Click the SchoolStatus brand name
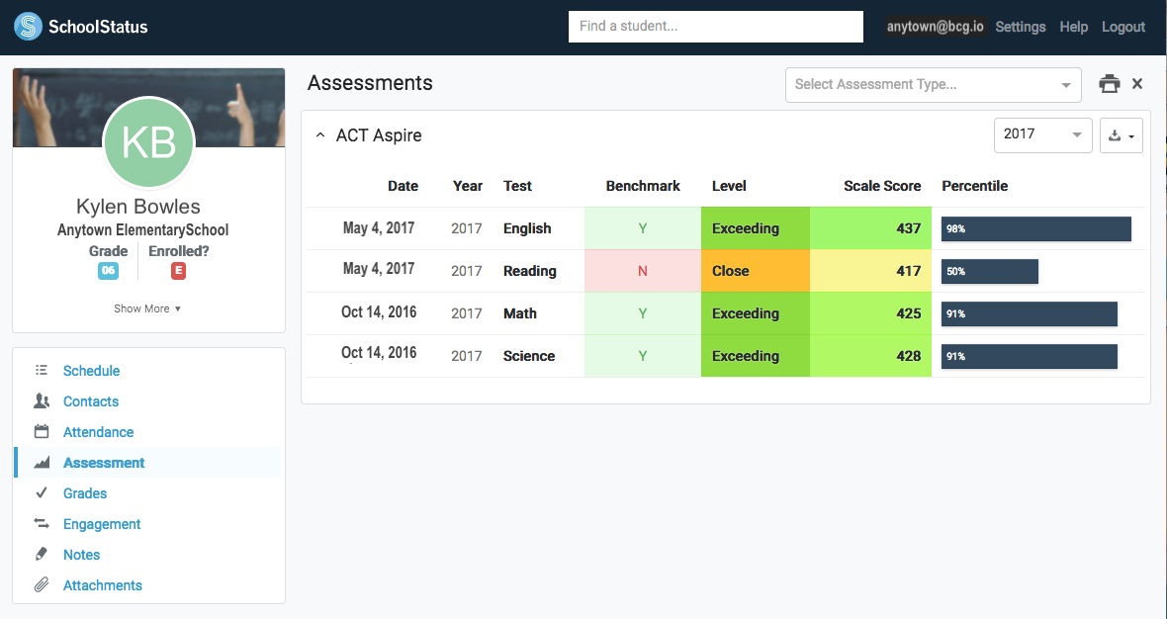Viewport: 1167px width, 619px height. (x=98, y=27)
